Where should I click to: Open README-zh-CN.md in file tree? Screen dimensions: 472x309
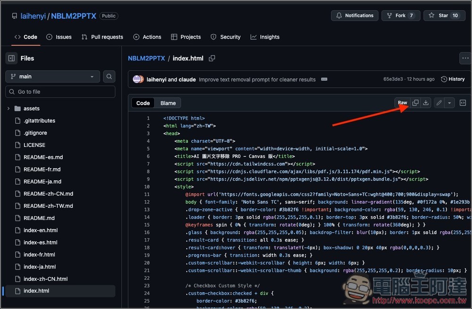pyautogui.click(x=48, y=194)
